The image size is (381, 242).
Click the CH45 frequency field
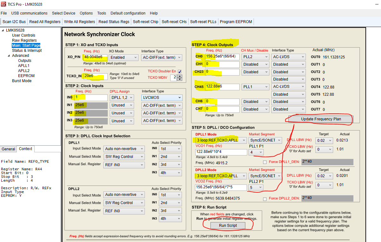point(222,87)
